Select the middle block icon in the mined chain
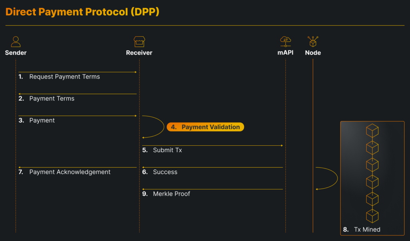The width and height of the screenshot is (410, 241). click(x=372, y=164)
